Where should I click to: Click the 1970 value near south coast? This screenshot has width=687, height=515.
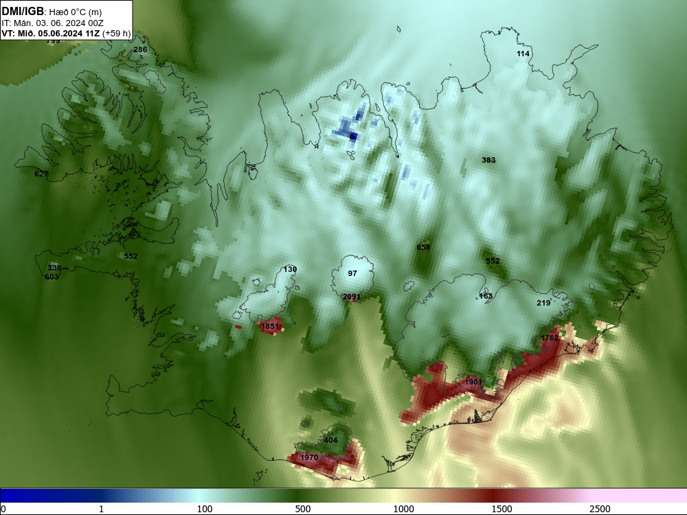(x=309, y=457)
